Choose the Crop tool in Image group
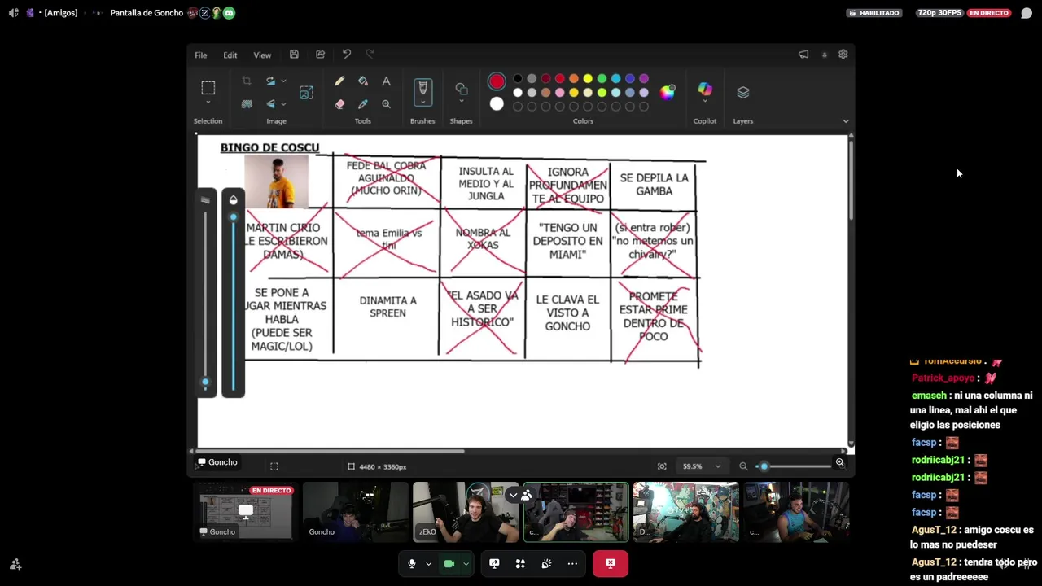The width and height of the screenshot is (1042, 586). [247, 81]
